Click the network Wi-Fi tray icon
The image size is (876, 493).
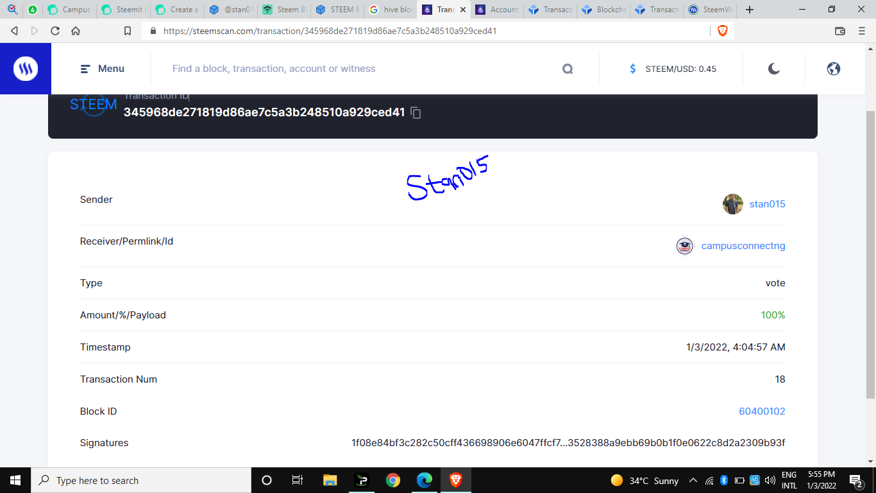click(709, 480)
